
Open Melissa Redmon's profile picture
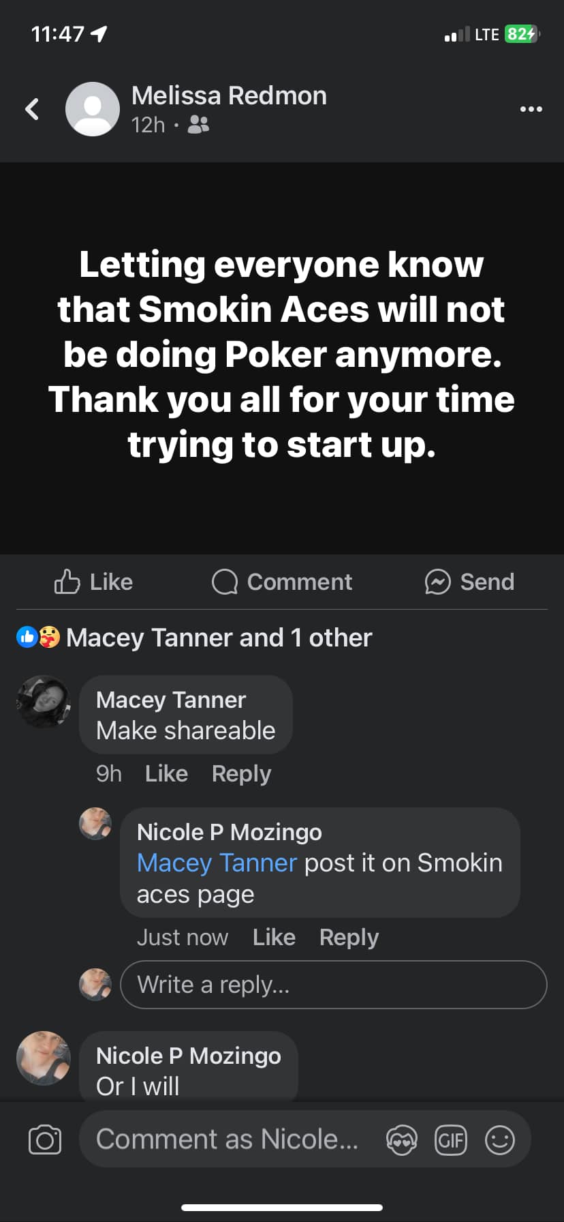92,108
